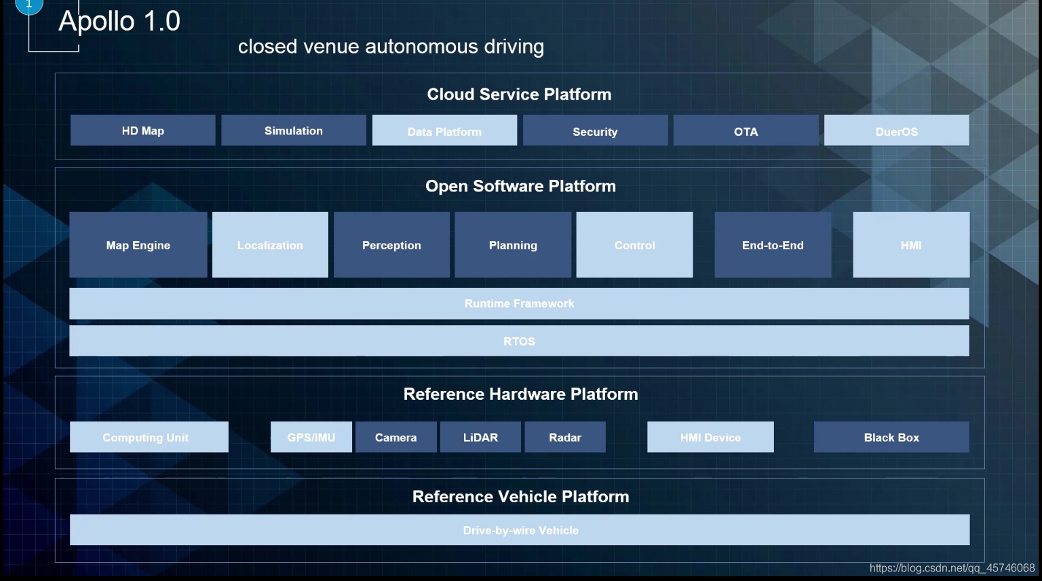Click the LiDAR box

tap(480, 437)
